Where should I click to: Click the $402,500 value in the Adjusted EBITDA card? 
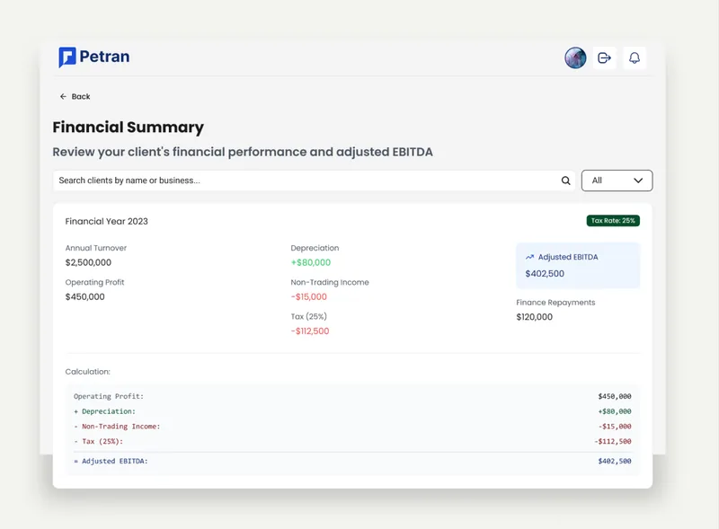coord(545,274)
